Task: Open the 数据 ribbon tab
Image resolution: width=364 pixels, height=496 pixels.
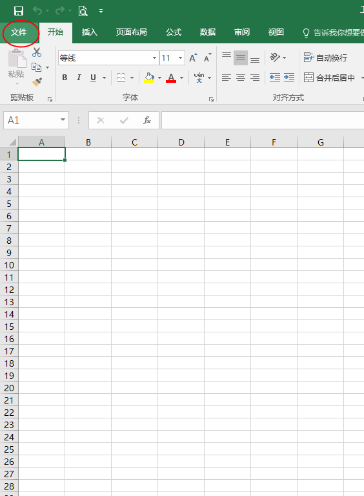Action: 208,32
